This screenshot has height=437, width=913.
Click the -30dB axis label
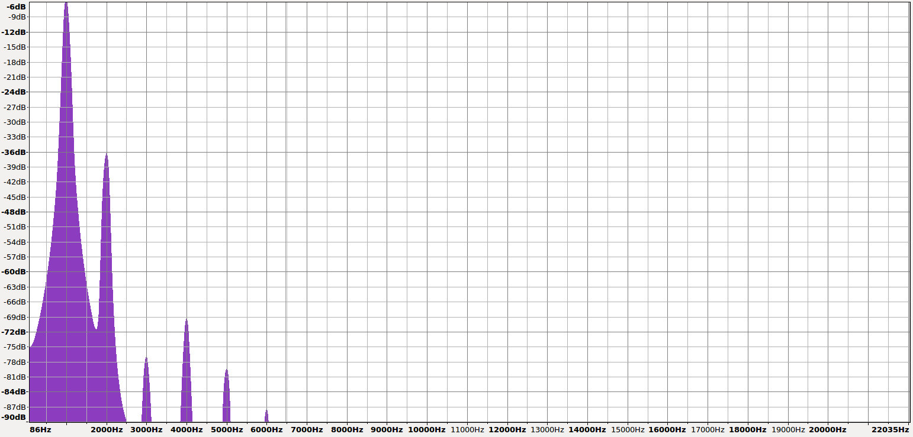15,122
